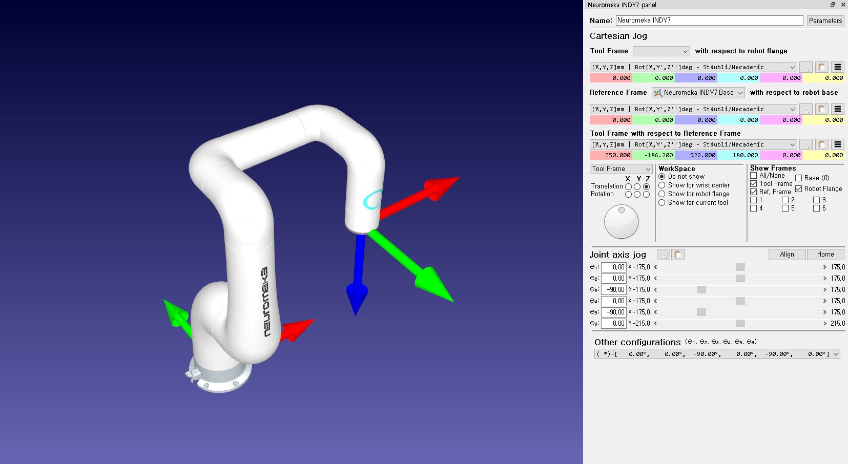
Task: Paste a reference frame pose relative to robot base
Action: pyautogui.click(x=821, y=109)
